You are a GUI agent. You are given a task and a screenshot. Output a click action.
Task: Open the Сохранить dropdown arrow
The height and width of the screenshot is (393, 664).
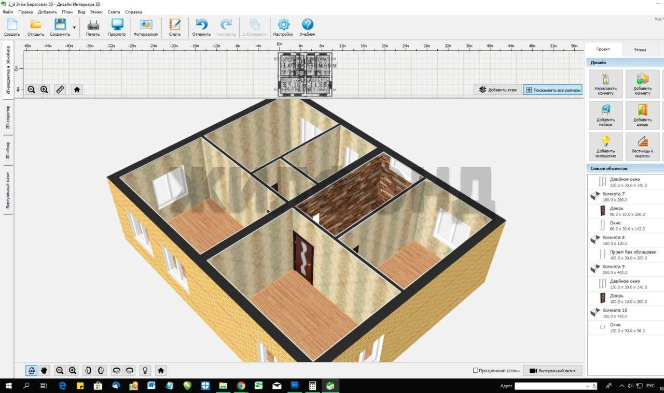74,27
